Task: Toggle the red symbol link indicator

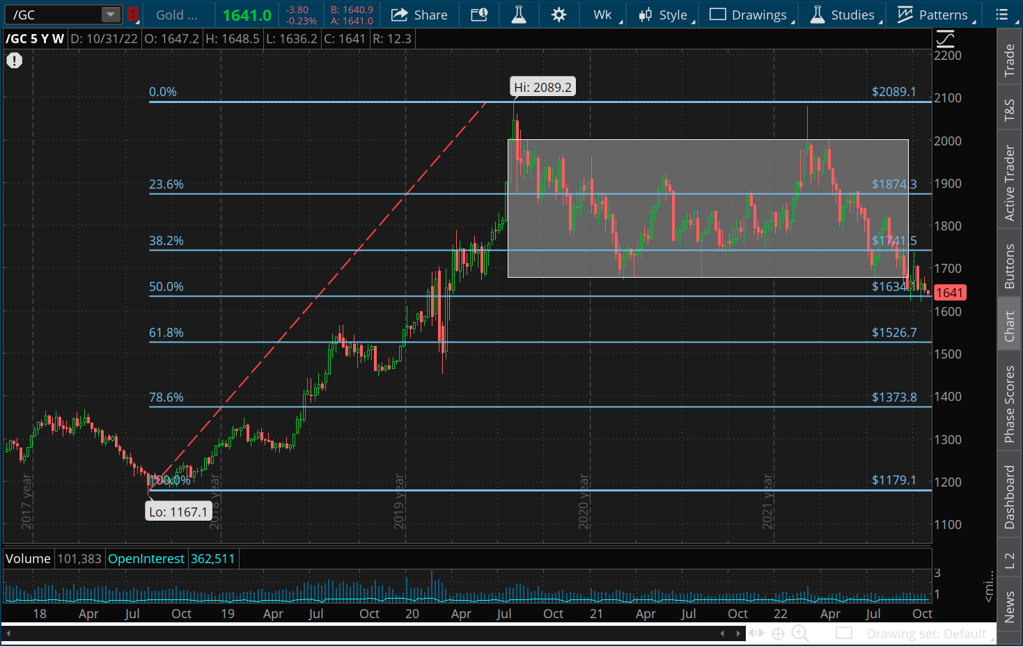Action: 132,15
